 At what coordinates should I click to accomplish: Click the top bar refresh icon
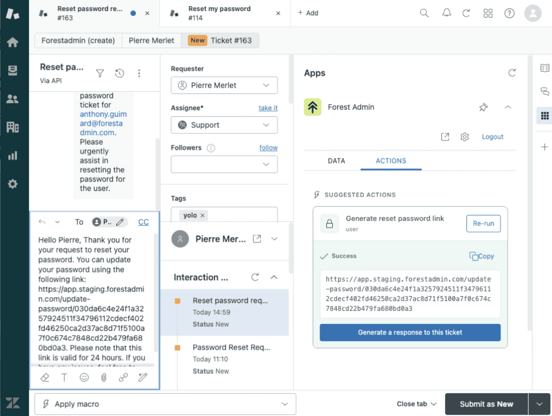tap(466, 13)
